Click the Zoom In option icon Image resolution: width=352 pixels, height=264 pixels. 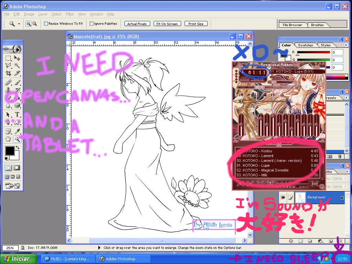pos(28,24)
